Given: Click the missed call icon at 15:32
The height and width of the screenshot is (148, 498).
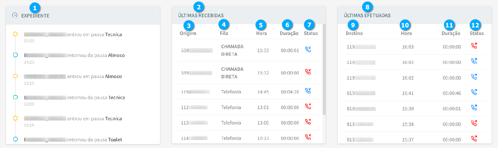Looking at the screenshot, I should (308, 72).
